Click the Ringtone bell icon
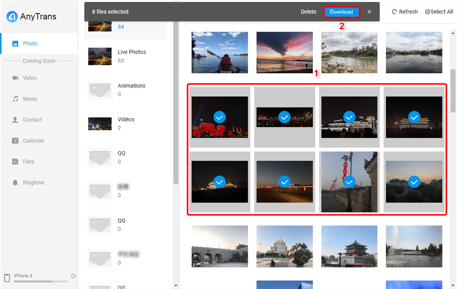Viewport: 464px width, 289px height. 15,183
